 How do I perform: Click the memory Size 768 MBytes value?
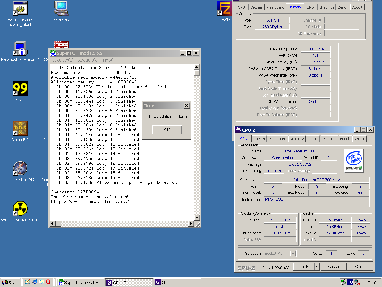272,27
